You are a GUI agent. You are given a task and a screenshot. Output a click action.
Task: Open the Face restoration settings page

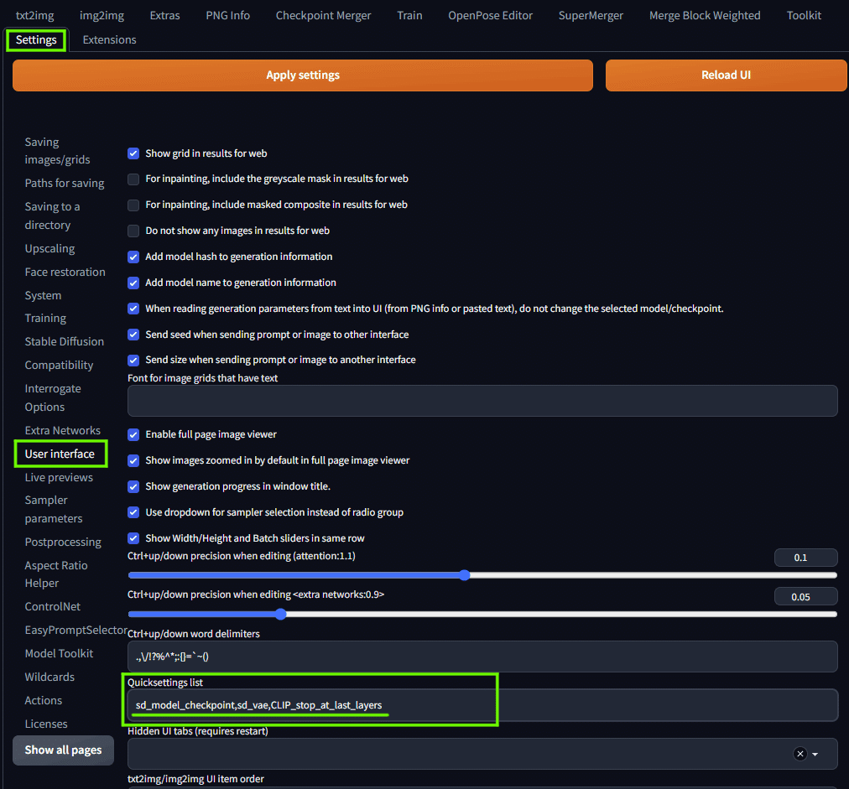[65, 272]
